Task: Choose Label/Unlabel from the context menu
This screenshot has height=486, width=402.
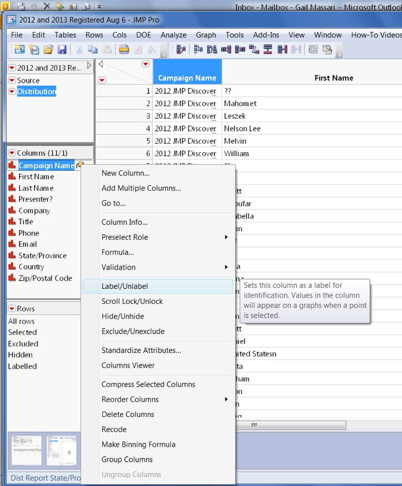Action: (157, 286)
